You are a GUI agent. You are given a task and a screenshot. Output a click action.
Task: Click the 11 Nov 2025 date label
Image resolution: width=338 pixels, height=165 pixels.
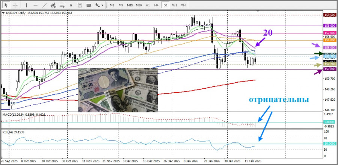coord(91,161)
